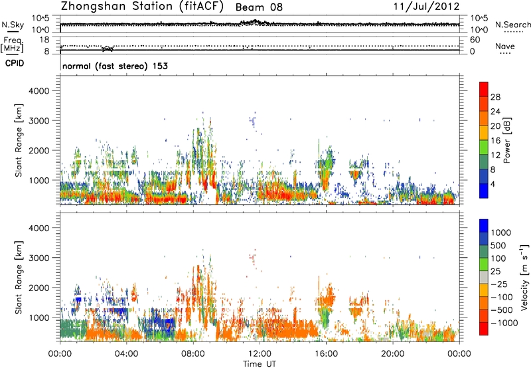531x368 pixels.
Task: Click the '04:00' time axis label
Action: (127, 354)
